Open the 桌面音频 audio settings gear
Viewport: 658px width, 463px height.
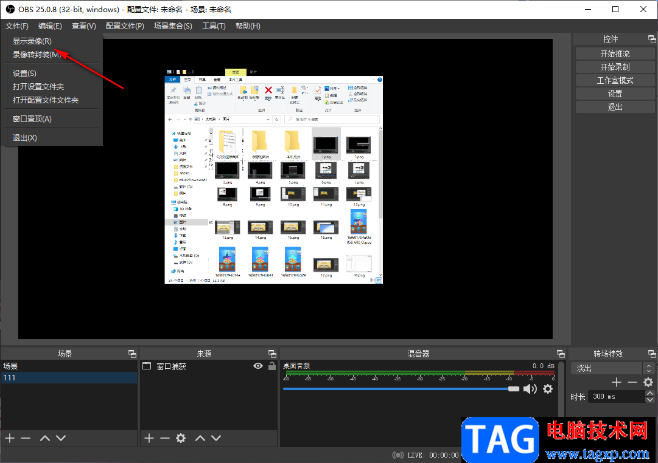(548, 389)
